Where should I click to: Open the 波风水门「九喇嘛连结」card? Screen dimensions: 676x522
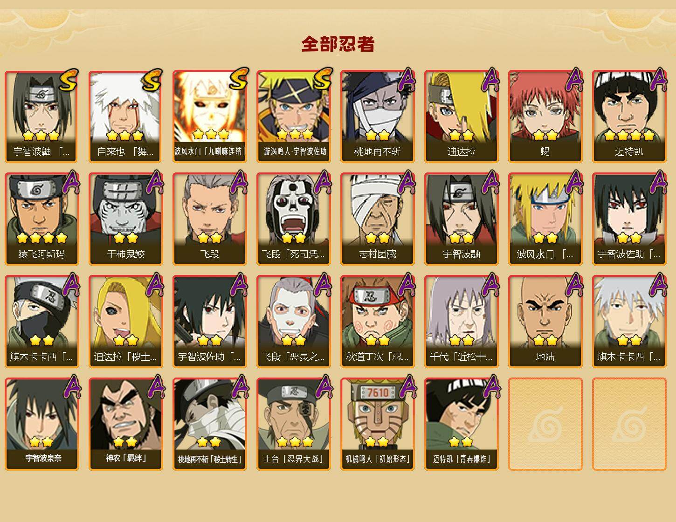pyautogui.click(x=209, y=117)
